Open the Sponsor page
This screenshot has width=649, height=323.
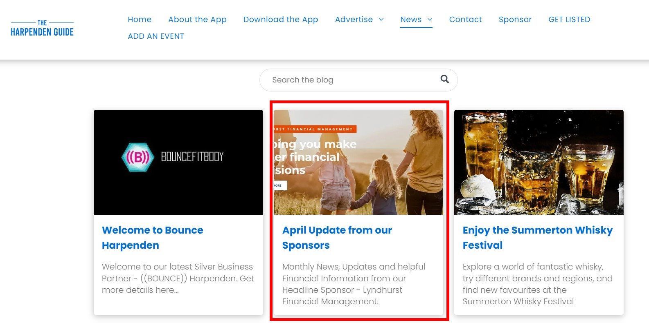[515, 19]
